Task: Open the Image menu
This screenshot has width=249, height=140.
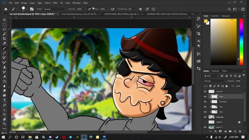Action: pos(24,3)
